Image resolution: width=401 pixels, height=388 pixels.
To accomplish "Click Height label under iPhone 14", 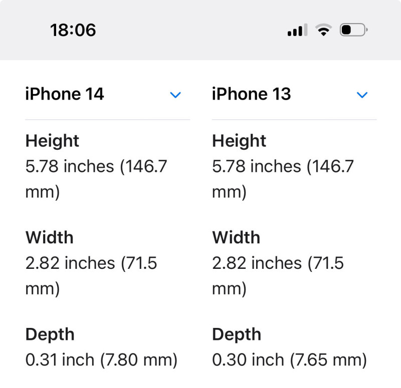I will click(52, 141).
